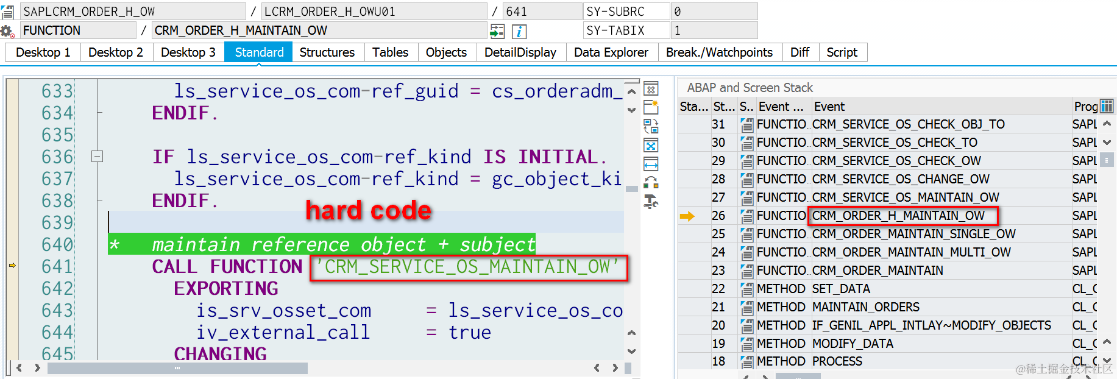The height and width of the screenshot is (379, 1117).
Task: Switch to the Diff tab
Action: click(x=800, y=52)
